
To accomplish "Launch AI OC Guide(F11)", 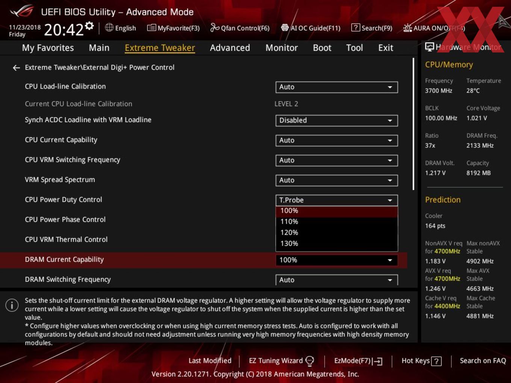I will tap(311, 28).
